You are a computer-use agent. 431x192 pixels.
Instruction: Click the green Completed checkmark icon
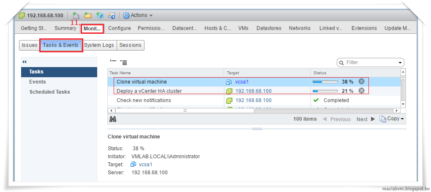[x=316, y=100]
